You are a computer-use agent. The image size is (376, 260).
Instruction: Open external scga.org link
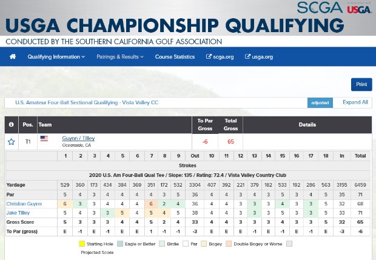pos(220,57)
